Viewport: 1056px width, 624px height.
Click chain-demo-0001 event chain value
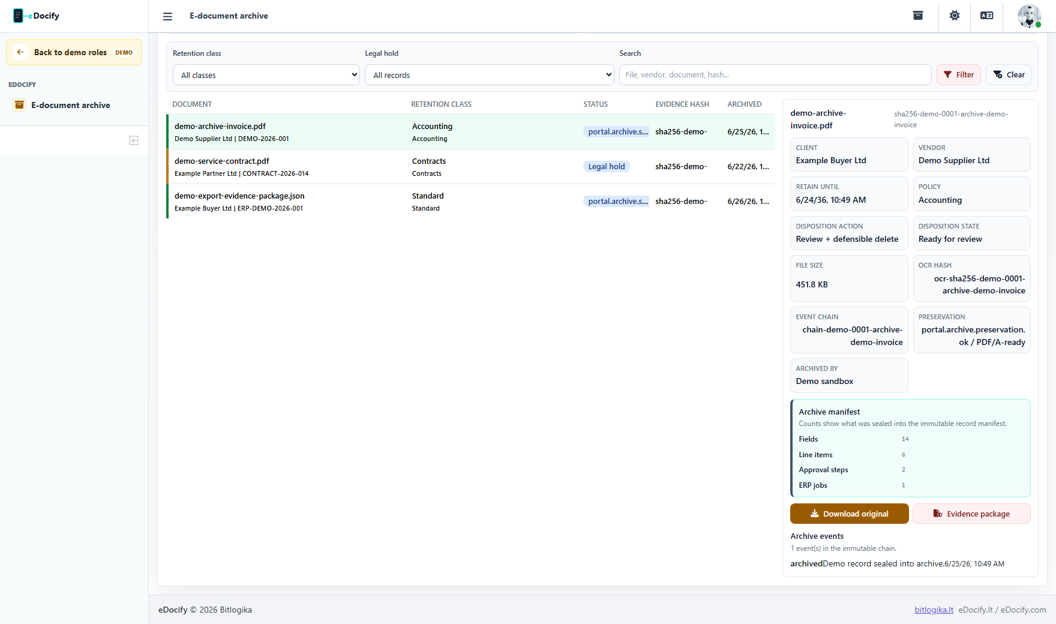[853, 336]
